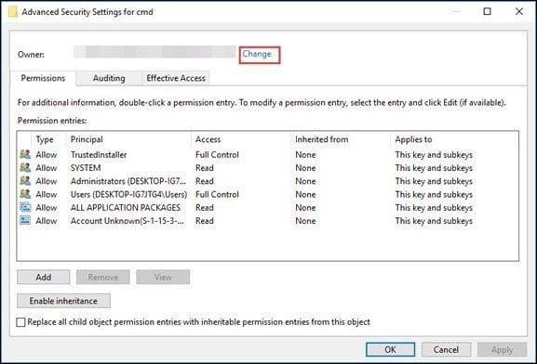537x364 pixels.
Task: Click the Administrators entry group icon
Action: pyautogui.click(x=25, y=181)
